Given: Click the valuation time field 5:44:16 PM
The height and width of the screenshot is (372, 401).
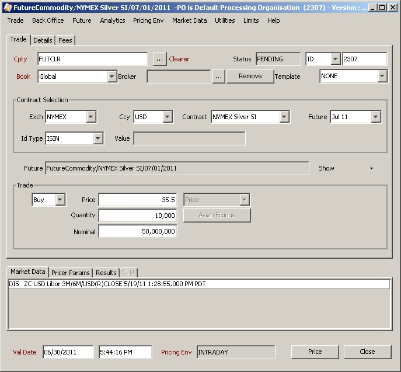Looking at the screenshot, I should pos(125,352).
